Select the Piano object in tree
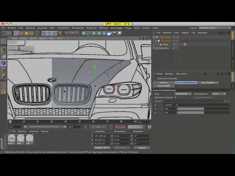235x176 pixels. click(x=166, y=44)
